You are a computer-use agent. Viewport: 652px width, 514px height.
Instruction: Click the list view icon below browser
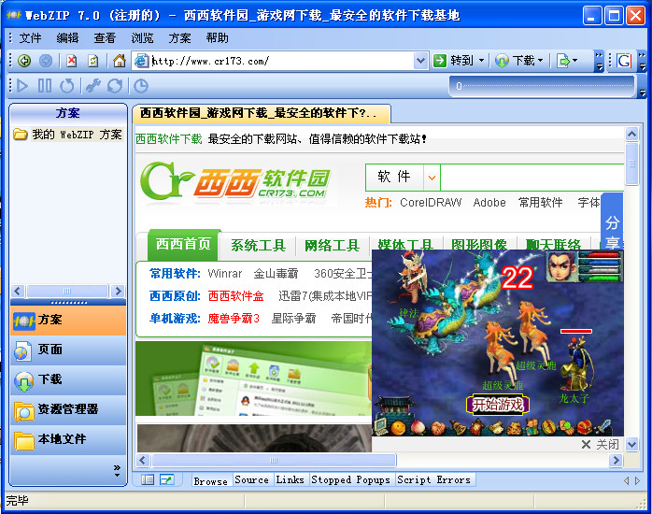(148, 480)
